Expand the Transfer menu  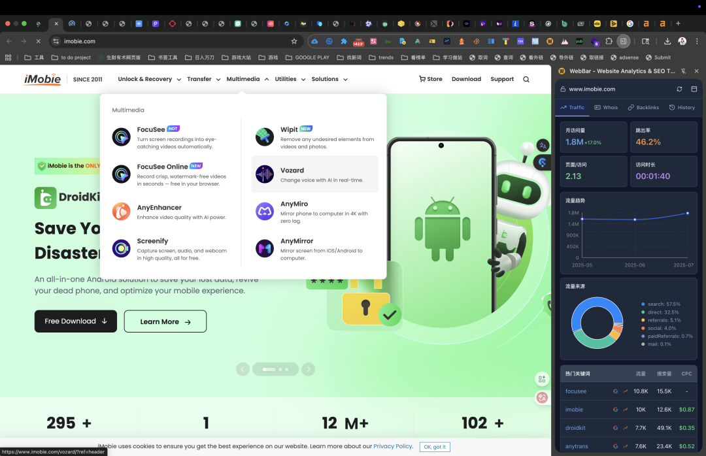[x=204, y=79]
